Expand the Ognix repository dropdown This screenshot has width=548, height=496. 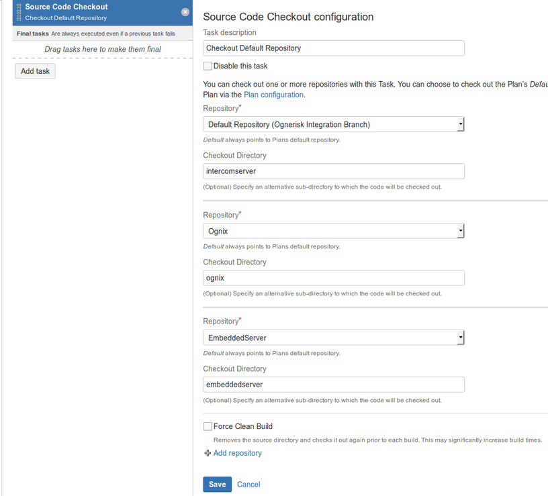333,231
